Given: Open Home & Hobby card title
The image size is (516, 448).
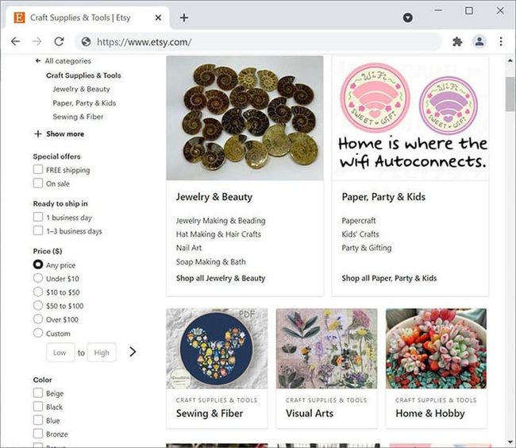Looking at the screenshot, I should point(430,413).
